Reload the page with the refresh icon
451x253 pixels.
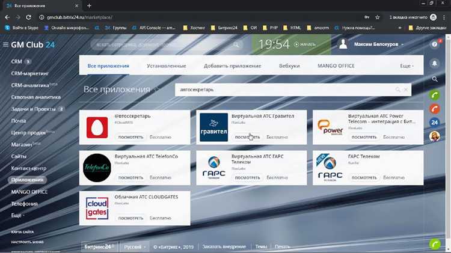28,17
